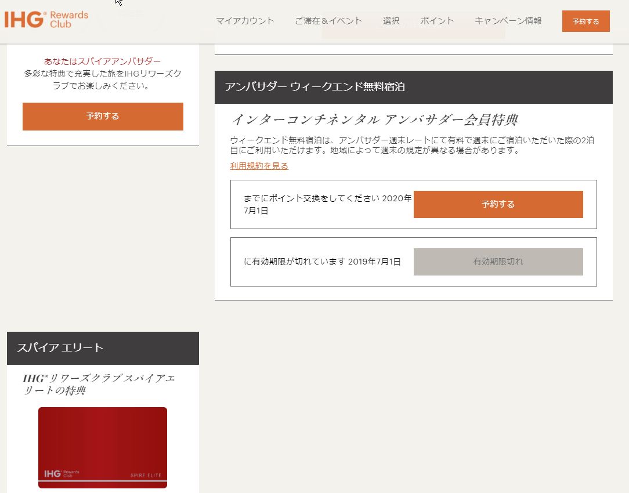Click 予約する for the 2020年7月1日 certificate
Screen dimensions: 629x493
click(x=498, y=204)
